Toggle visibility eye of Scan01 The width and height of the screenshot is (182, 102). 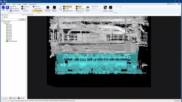coord(7,25)
